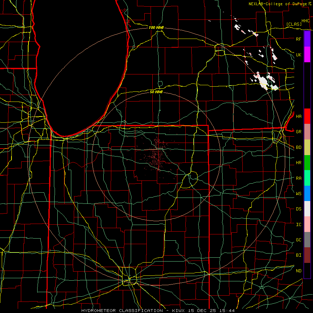Image resolution: width=313 pixels, height=313 pixels.
Task: Click the BD legend label
Action: coord(299,147)
